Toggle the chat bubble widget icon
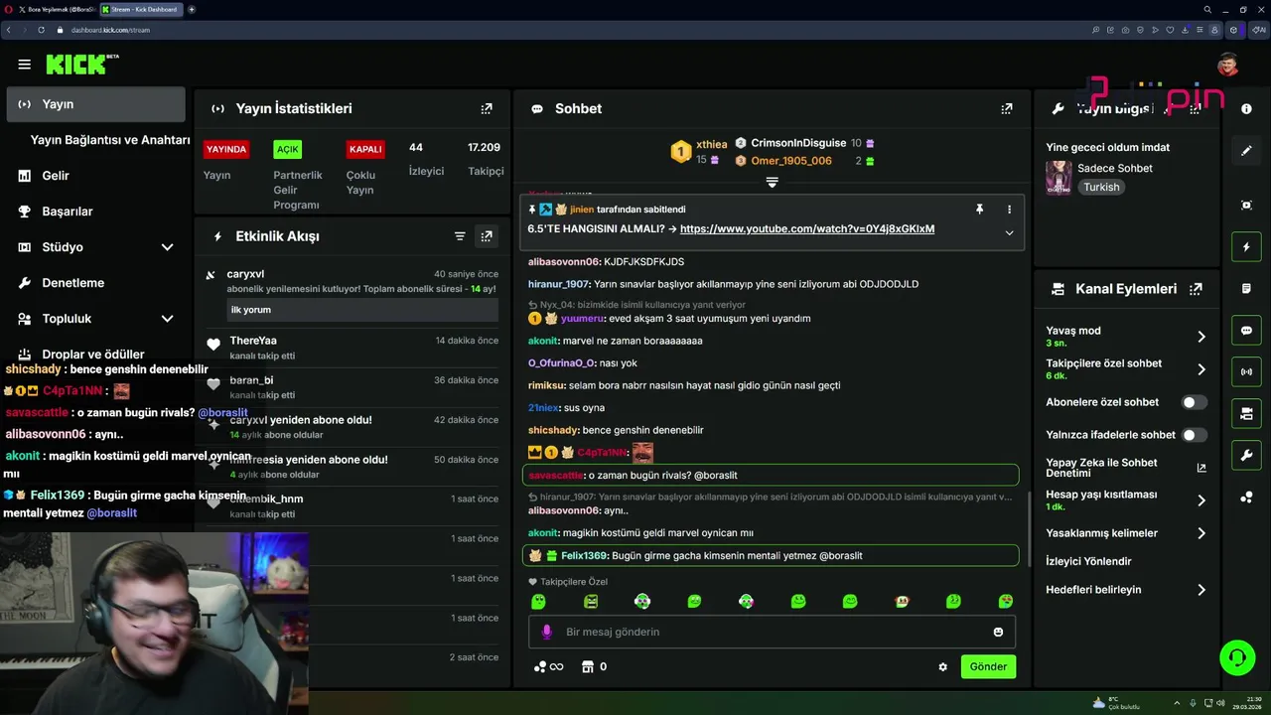Image resolution: width=1271 pixels, height=715 pixels. tap(1246, 331)
